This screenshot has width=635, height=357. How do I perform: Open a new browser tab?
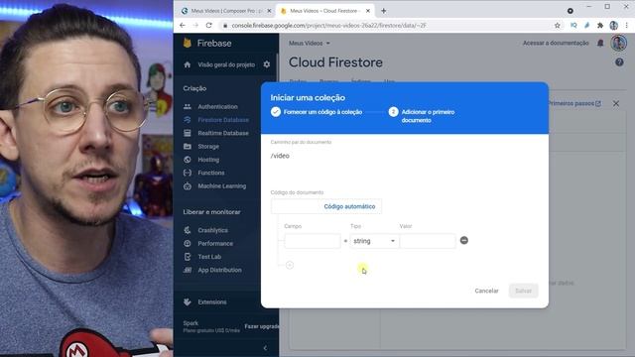tap(383, 11)
